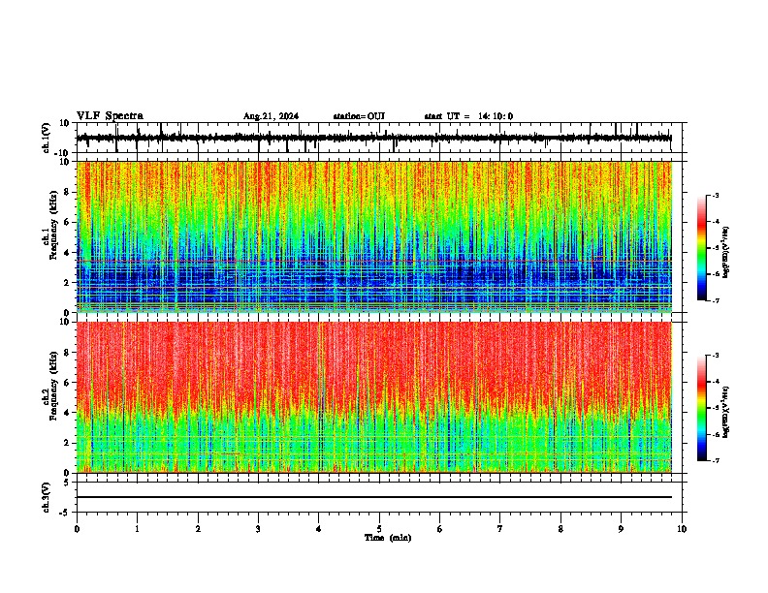Click the time axis tick '4'
768x593 pixels.
318,529
